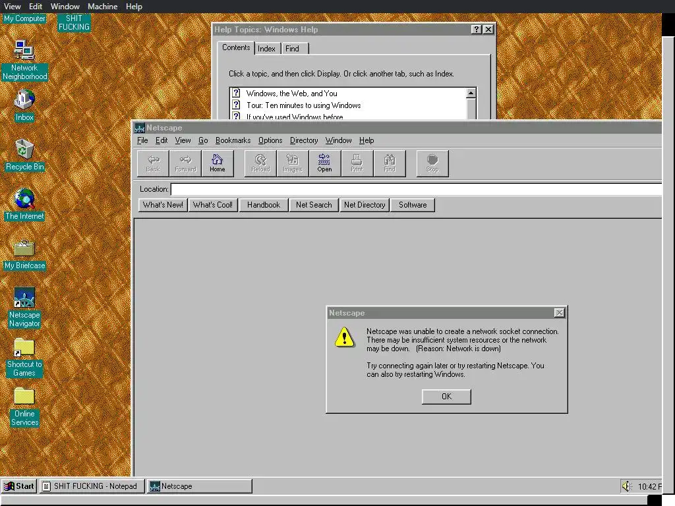Click the Netscape taskbar button
The height and width of the screenshot is (506, 675).
[199, 486]
